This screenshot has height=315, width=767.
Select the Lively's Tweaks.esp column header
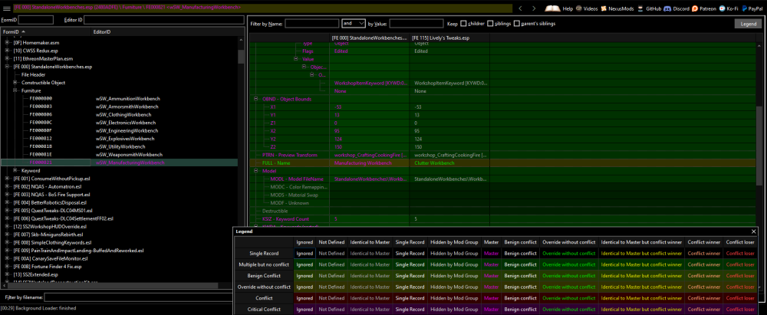coord(450,38)
